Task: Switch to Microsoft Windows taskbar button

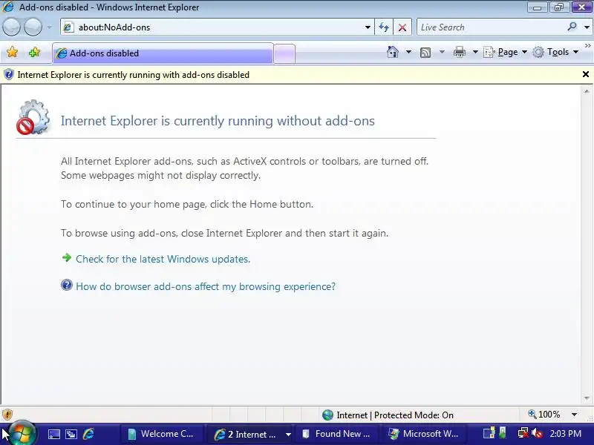Action: 423,434
